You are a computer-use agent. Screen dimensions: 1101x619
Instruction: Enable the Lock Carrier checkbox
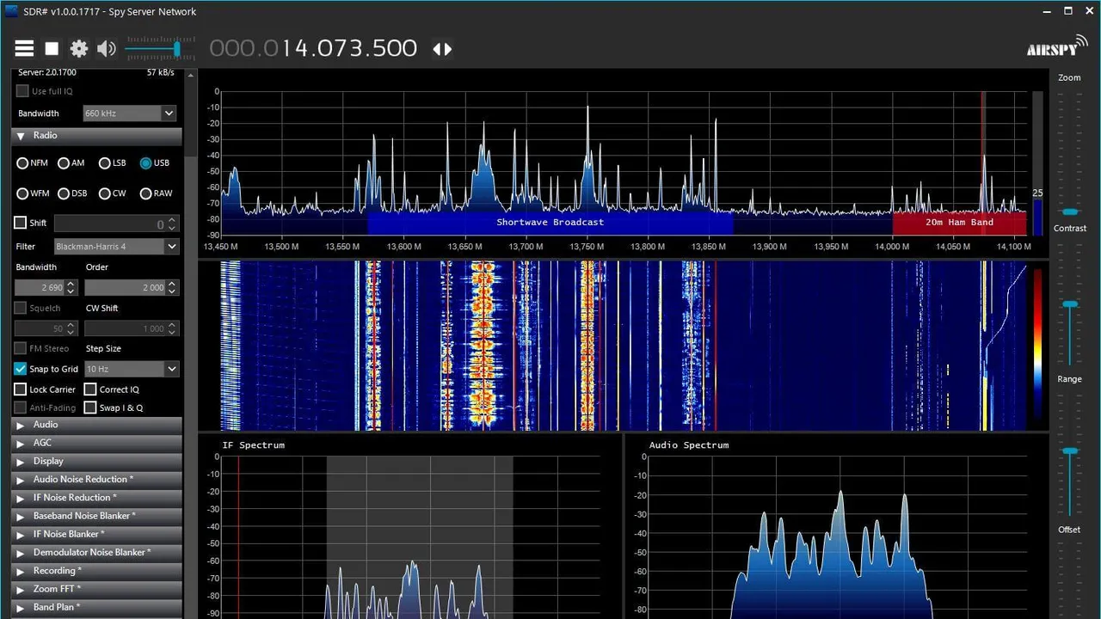point(21,389)
